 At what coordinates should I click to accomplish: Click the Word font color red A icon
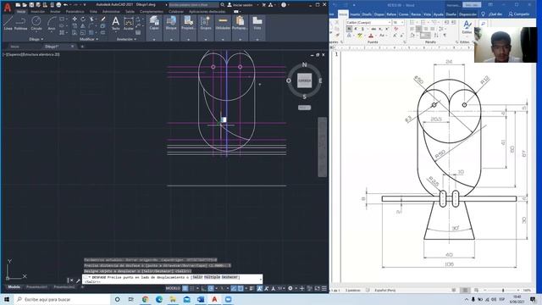coord(371,36)
